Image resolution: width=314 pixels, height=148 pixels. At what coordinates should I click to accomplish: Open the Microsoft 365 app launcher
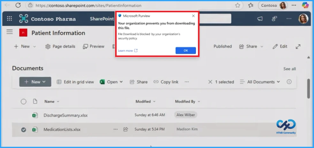click(x=9, y=19)
